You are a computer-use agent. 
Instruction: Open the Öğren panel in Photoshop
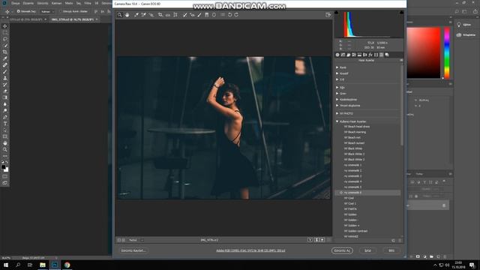463,25
